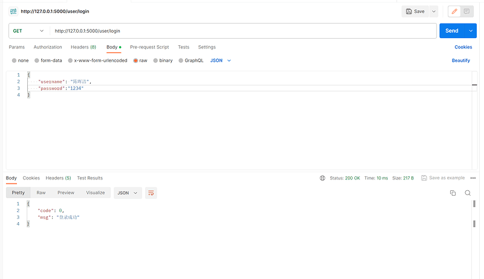Click the network globe icon near Status
Image resolution: width=484 pixels, height=279 pixels.
coord(322,178)
